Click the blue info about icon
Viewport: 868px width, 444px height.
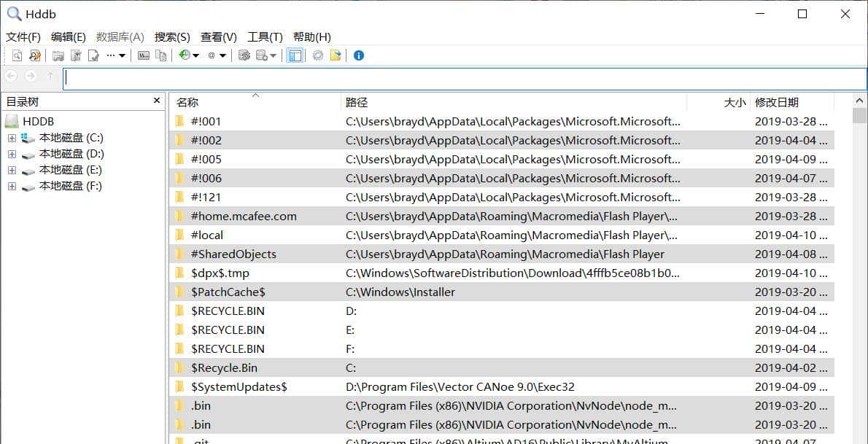click(x=358, y=55)
